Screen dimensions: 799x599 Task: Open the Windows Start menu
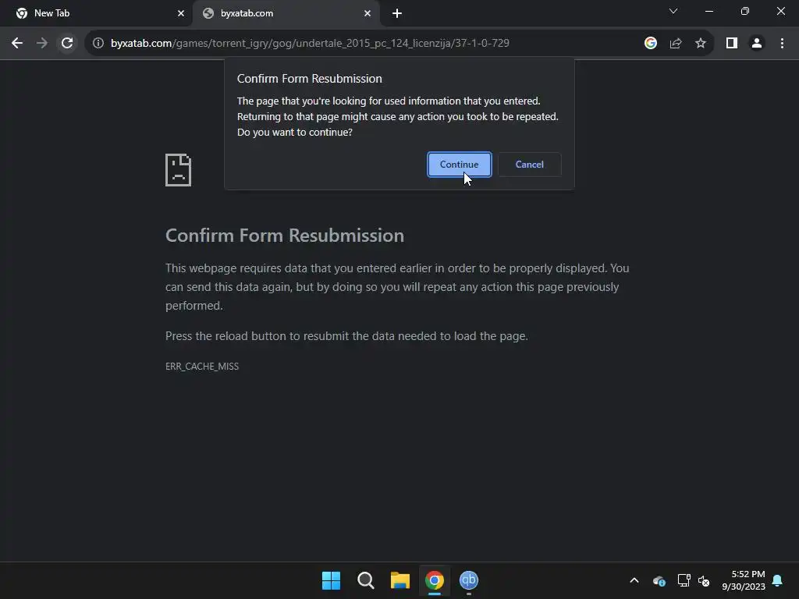point(331,580)
